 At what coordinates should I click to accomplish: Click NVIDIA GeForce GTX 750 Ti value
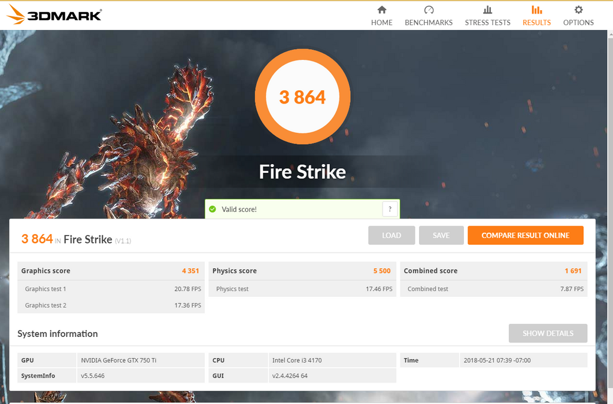click(x=119, y=360)
